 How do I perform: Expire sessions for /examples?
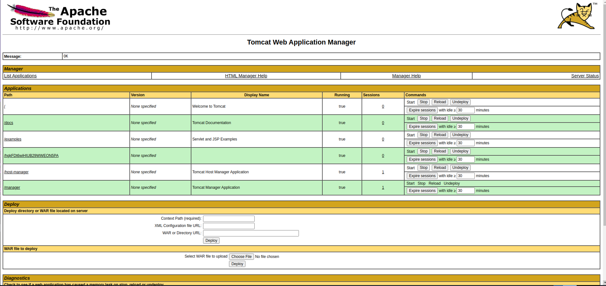pyautogui.click(x=422, y=143)
